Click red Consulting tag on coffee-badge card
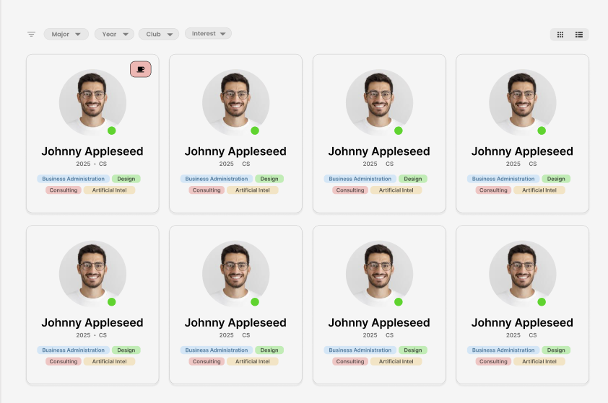The width and height of the screenshot is (608, 403). [64, 190]
